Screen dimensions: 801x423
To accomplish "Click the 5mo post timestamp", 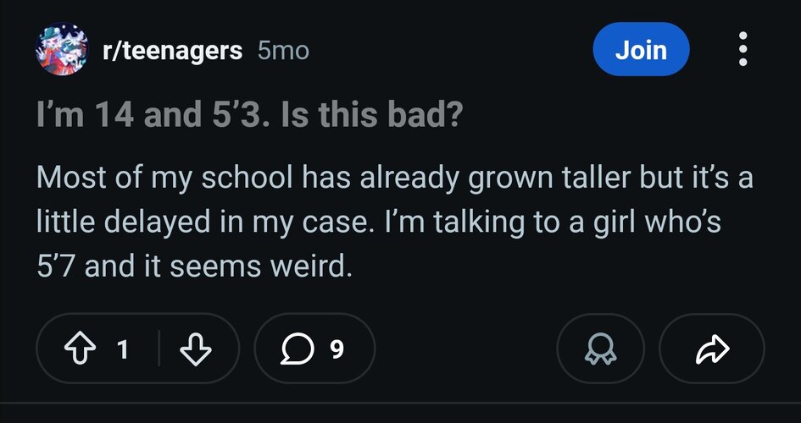I will click(x=283, y=51).
